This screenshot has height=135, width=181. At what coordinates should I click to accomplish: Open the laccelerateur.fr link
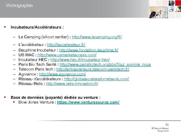66,45
